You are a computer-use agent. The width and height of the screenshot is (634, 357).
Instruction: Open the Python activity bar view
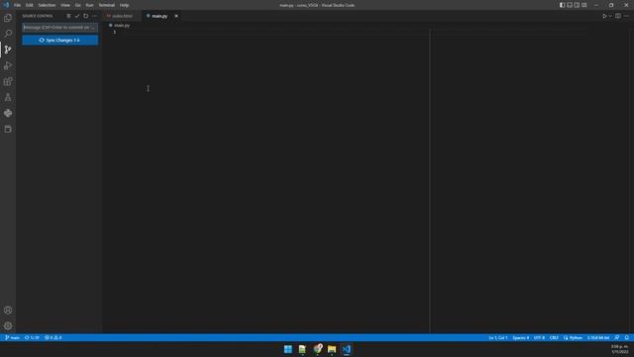point(8,113)
